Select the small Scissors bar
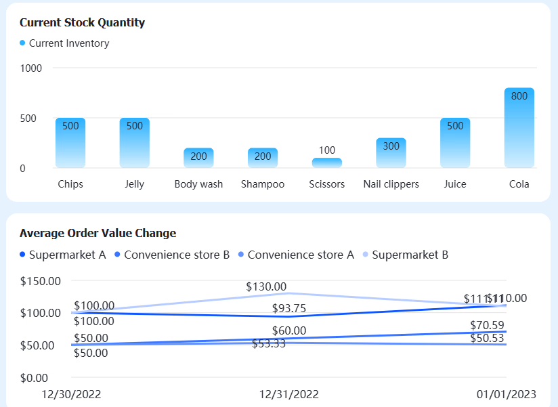This screenshot has width=558, height=407. 327,163
